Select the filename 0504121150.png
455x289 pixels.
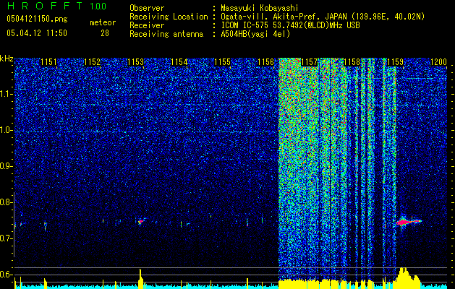(37, 20)
